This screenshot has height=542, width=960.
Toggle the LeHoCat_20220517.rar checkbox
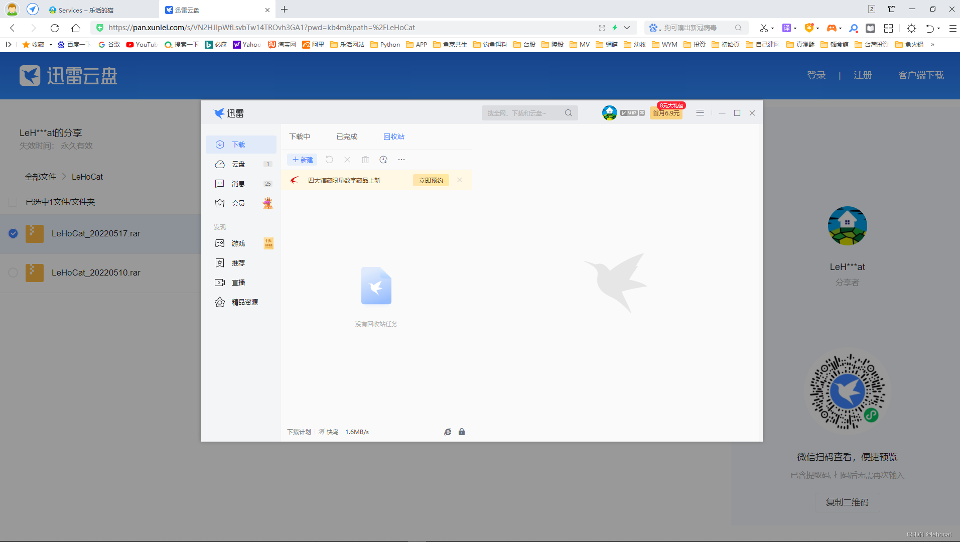pos(13,233)
